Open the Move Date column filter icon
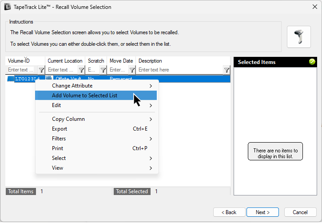The width and height of the screenshot is (322, 223). click(x=132, y=70)
